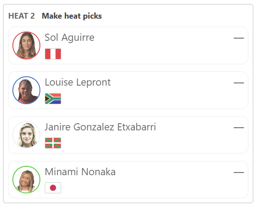Click Sol Aguirre's profile photo
This screenshot has width=255, height=204.
(26, 45)
